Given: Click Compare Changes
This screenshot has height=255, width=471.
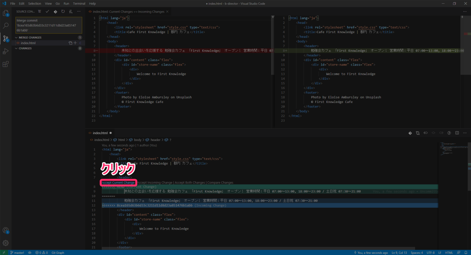Looking at the screenshot, I should [220, 182].
